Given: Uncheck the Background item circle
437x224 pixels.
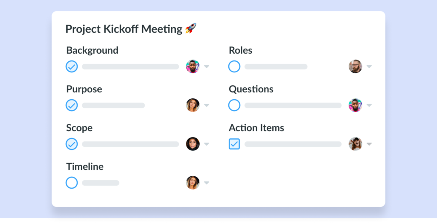Looking at the screenshot, I should 72,66.
